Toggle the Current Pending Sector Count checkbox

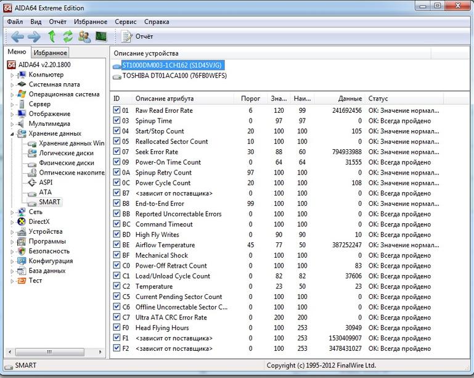click(x=116, y=296)
